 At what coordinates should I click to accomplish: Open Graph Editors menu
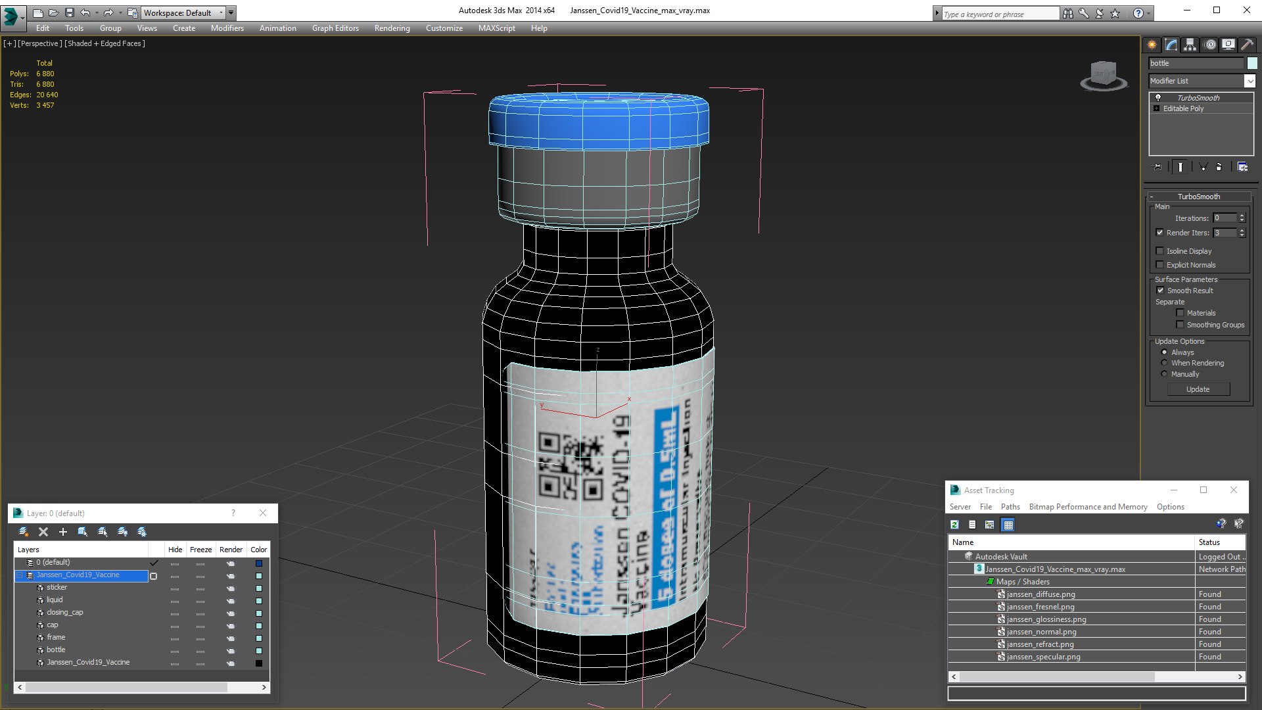pyautogui.click(x=335, y=28)
